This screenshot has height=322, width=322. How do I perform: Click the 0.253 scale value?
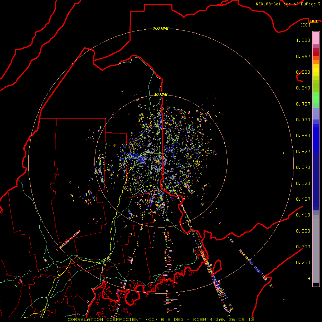[x=303, y=263]
